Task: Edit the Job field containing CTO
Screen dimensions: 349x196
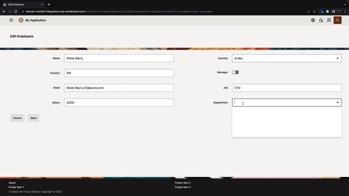Action: pos(287,88)
